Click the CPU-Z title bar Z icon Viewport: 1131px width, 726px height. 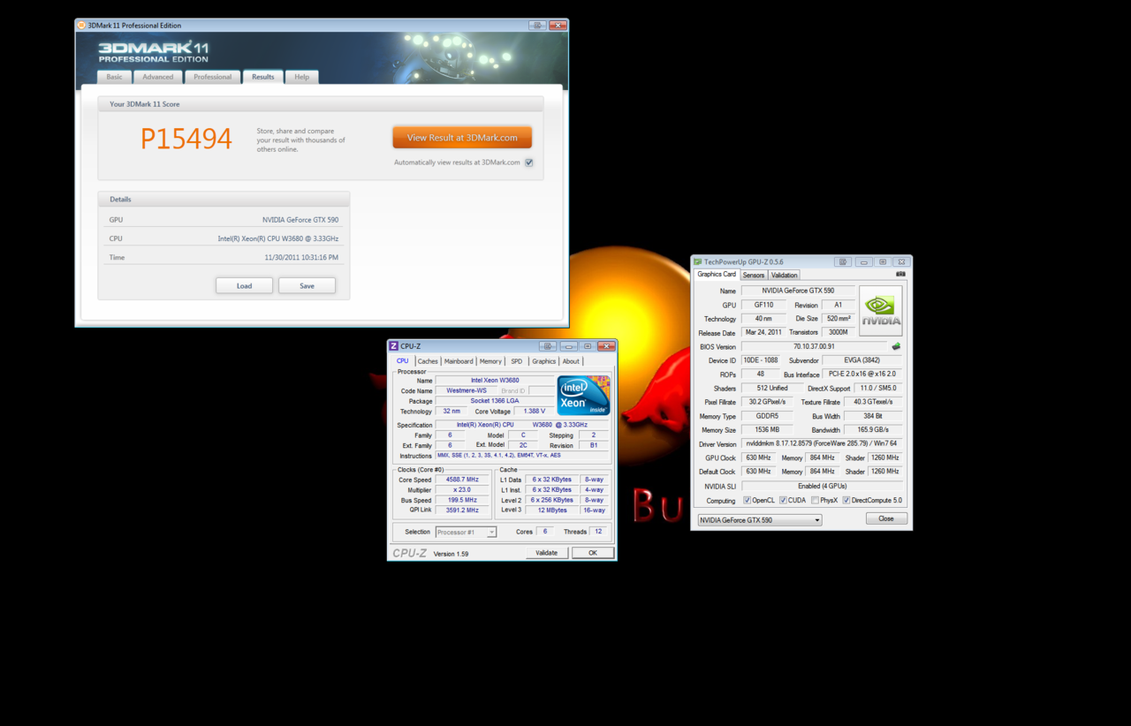click(x=394, y=346)
